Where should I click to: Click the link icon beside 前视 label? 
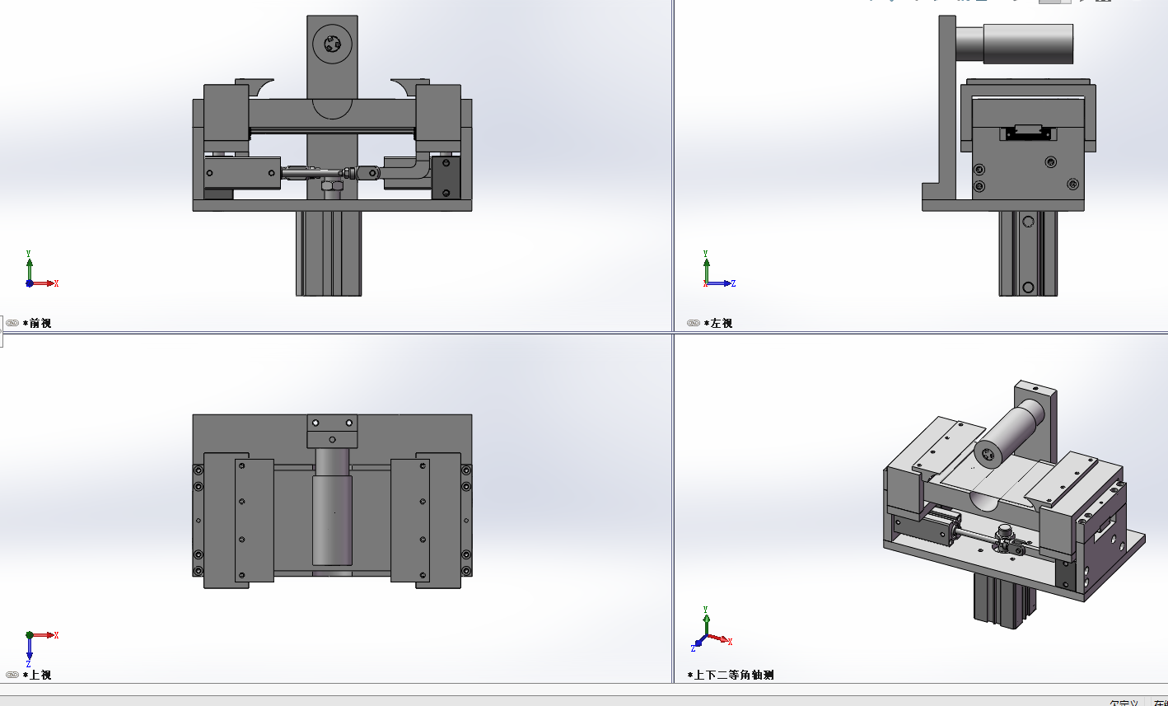click(12, 324)
